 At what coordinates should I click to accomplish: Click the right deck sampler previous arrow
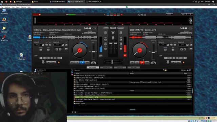tap(182, 49)
